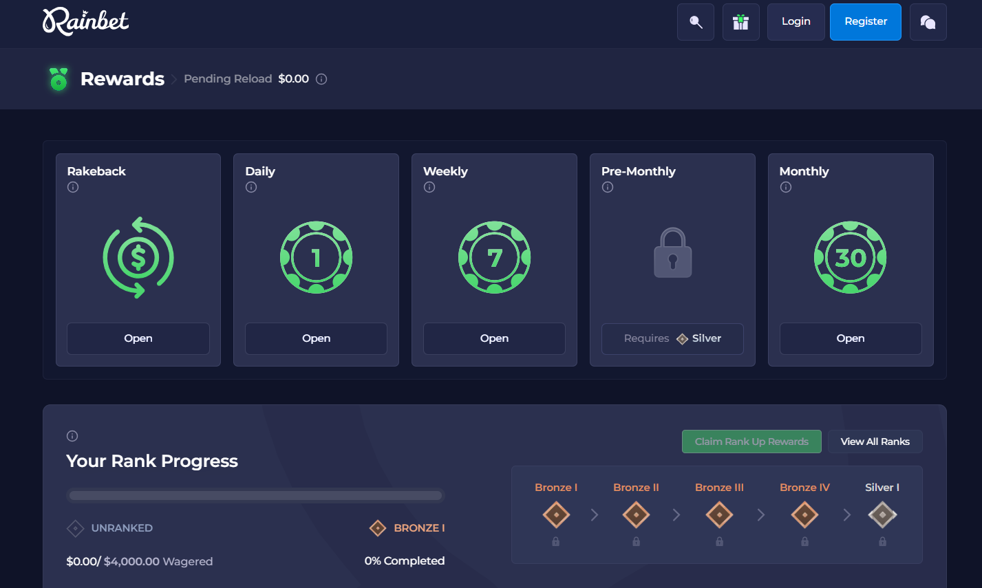The height and width of the screenshot is (588, 982).
Task: Click the rank progress bar
Action: point(256,495)
